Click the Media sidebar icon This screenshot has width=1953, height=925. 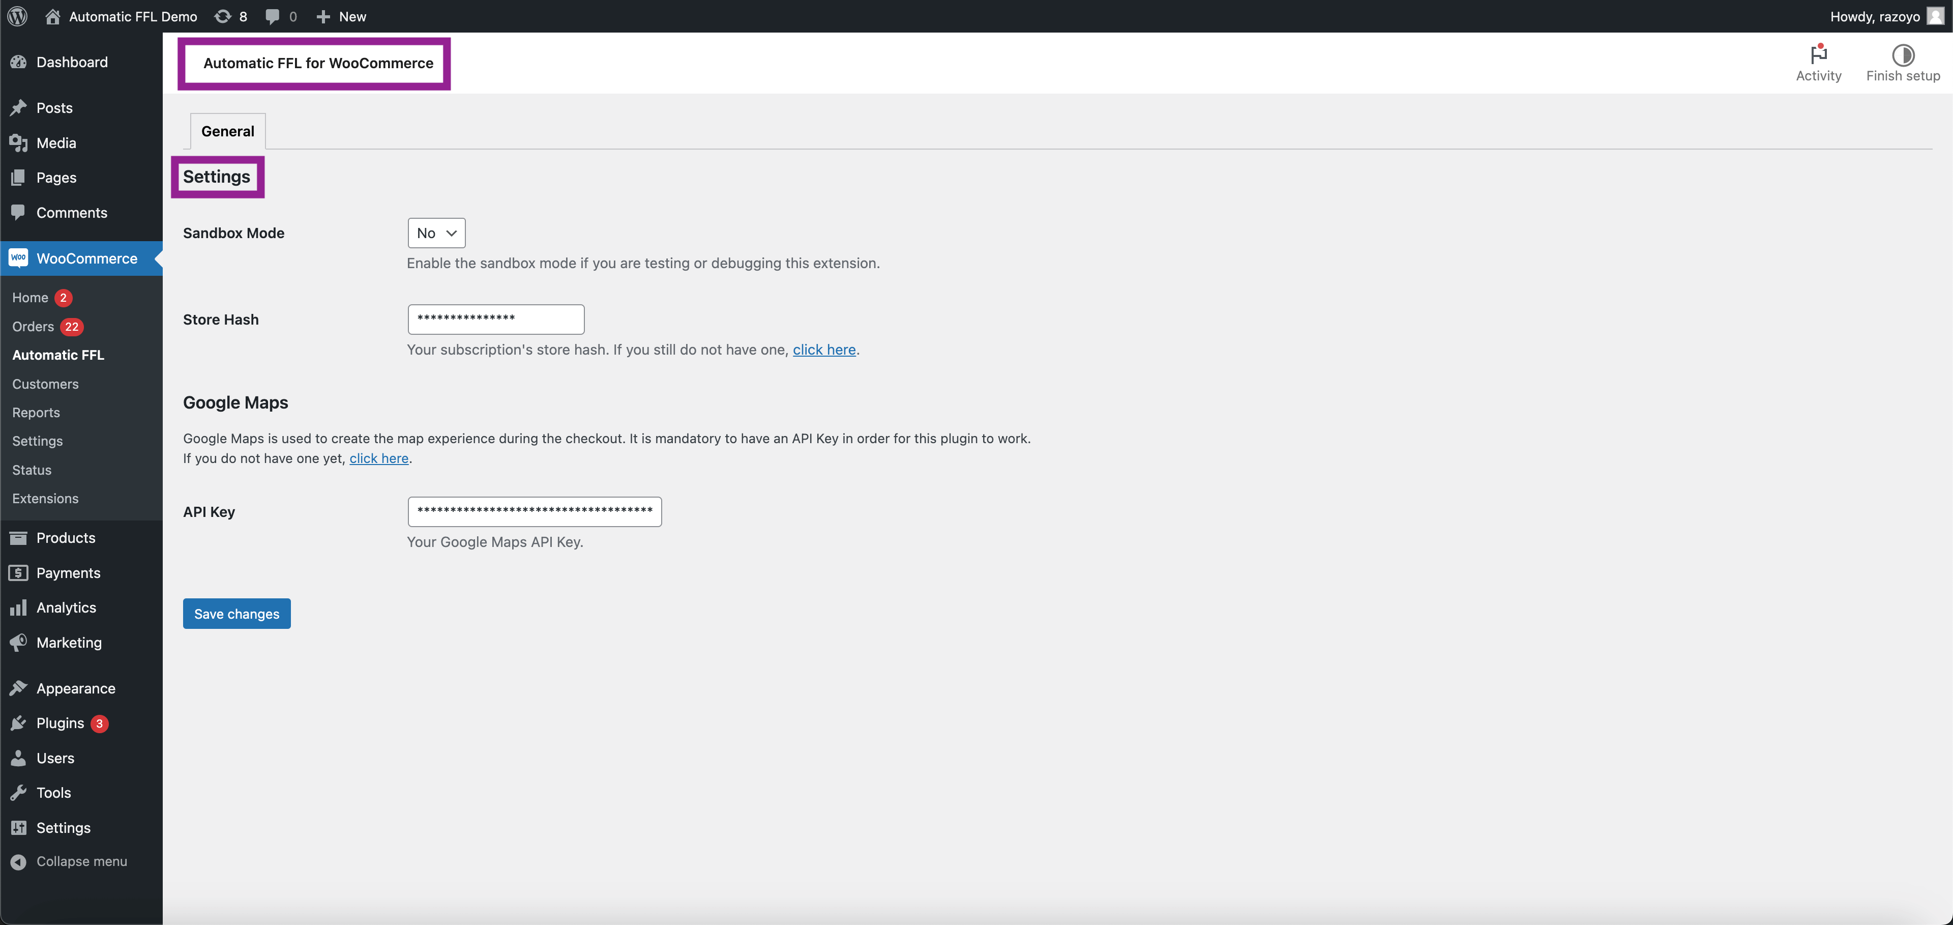(x=20, y=141)
